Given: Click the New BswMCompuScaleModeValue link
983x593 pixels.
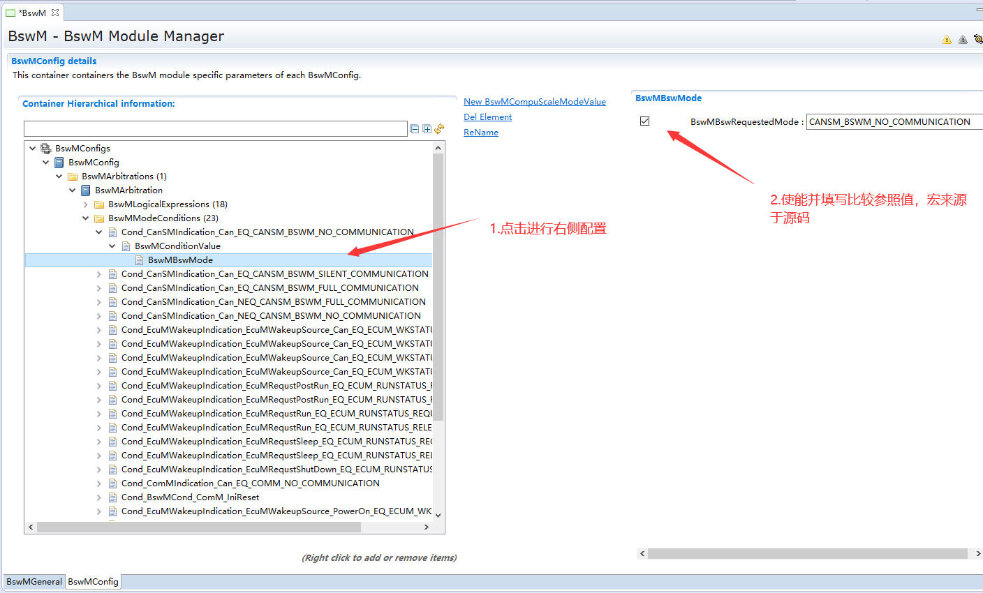Looking at the screenshot, I should click(x=534, y=102).
